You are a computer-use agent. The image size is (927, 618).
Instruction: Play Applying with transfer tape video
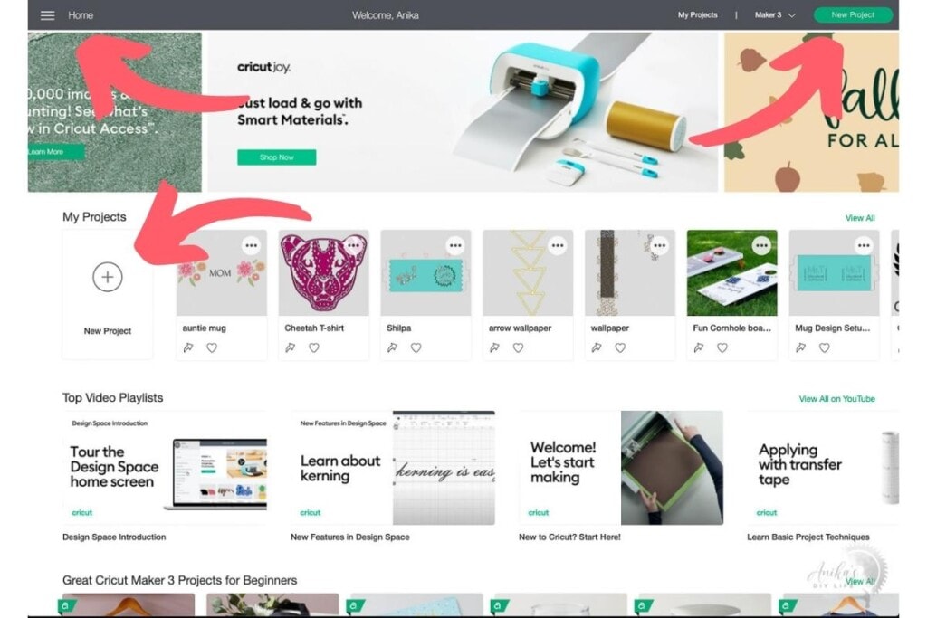(x=822, y=467)
